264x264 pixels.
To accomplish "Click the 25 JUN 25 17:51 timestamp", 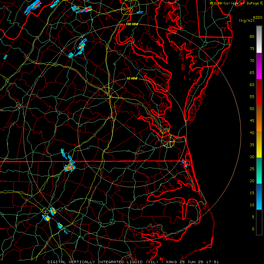I will pos(199,262).
